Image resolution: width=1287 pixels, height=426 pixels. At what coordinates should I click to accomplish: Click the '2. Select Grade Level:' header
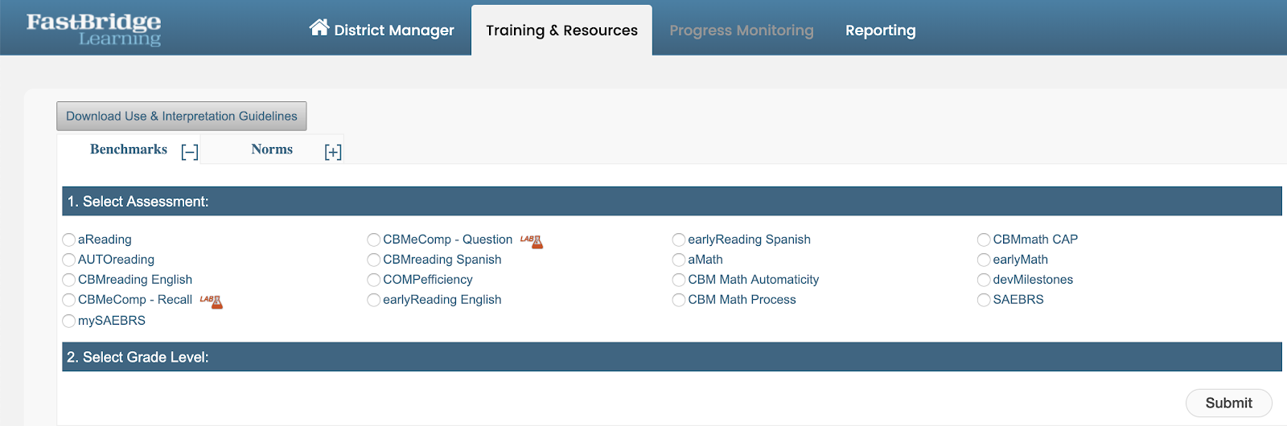[672, 357]
